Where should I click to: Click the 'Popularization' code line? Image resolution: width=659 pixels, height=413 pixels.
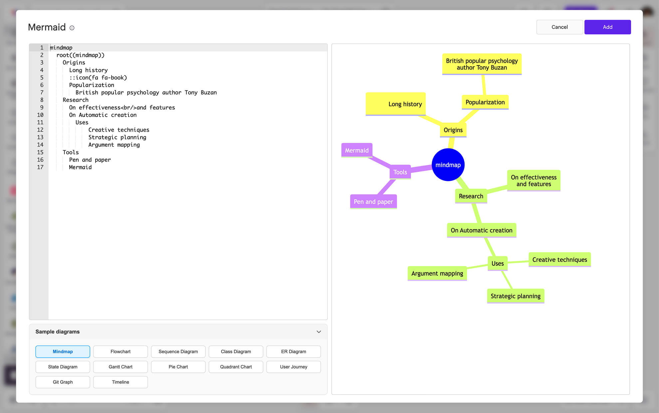[x=92, y=85]
